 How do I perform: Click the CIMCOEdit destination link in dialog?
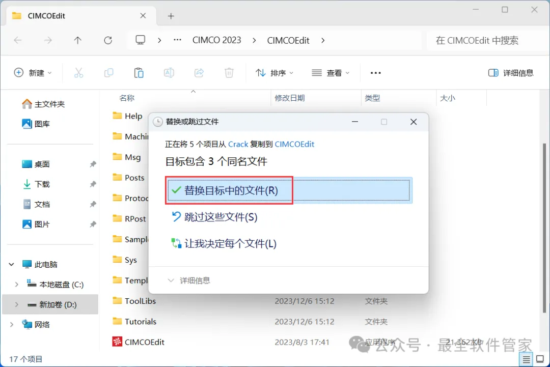point(294,144)
